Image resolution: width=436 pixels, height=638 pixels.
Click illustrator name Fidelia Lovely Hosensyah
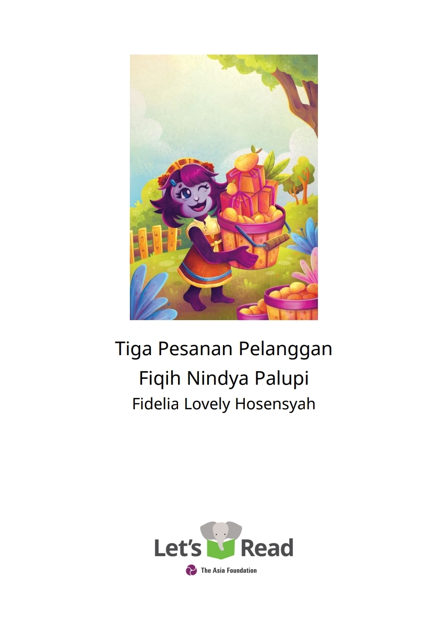223,404
